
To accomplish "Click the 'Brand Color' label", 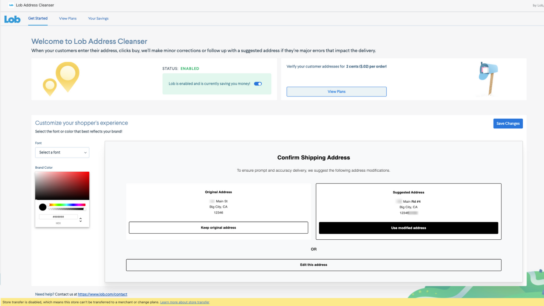I will point(44,167).
